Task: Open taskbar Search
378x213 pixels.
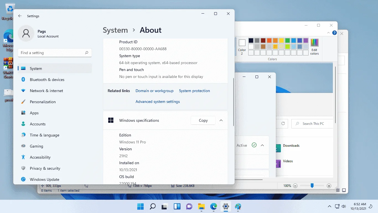Action: click(x=152, y=206)
